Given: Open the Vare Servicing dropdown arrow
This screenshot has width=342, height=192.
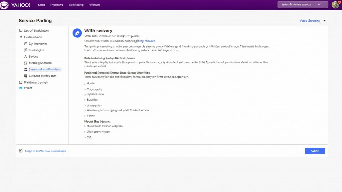Looking at the screenshot, I should point(324,21).
